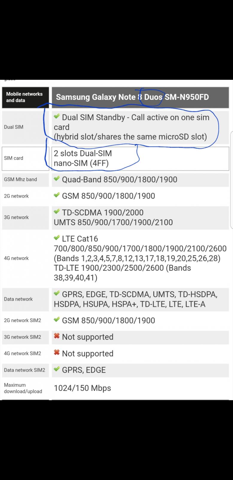Click the SIM card row label

(x=13, y=158)
